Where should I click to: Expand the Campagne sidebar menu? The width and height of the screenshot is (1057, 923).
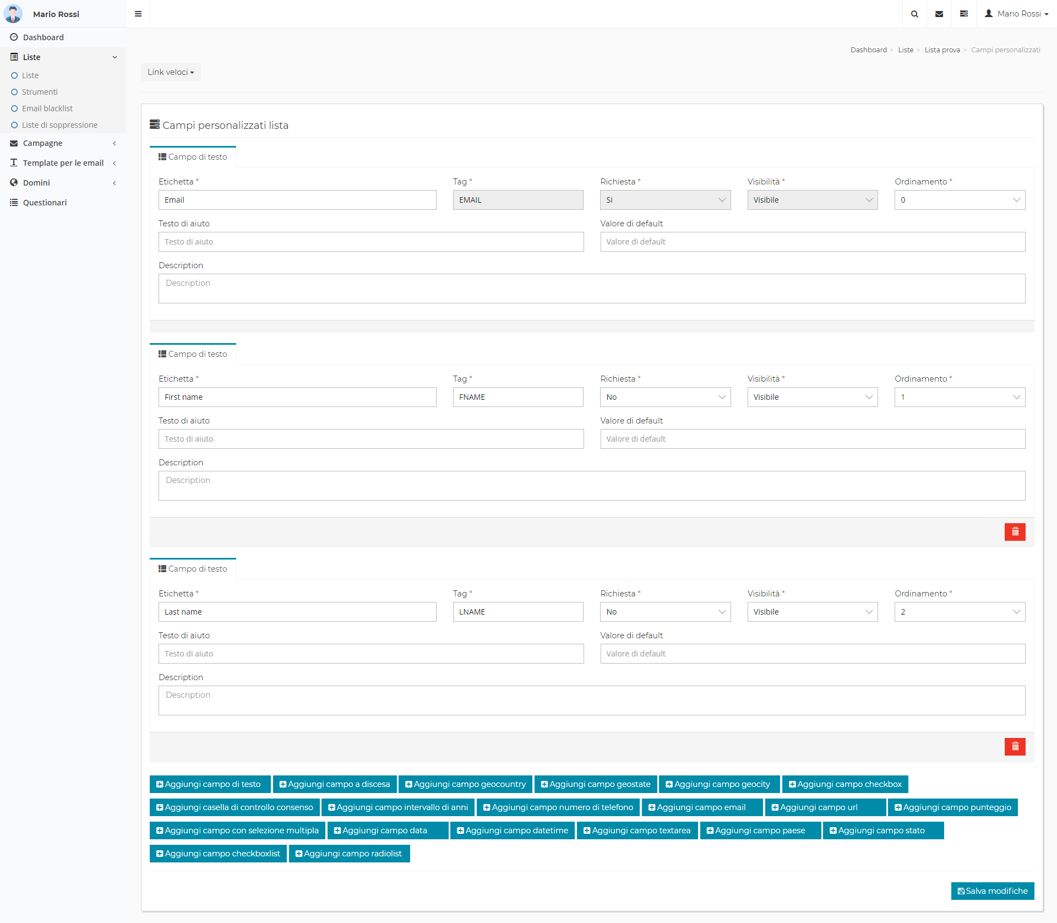click(42, 143)
